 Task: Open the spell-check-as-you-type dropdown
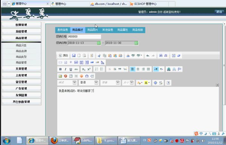pyautogui.click(x=139, y=55)
